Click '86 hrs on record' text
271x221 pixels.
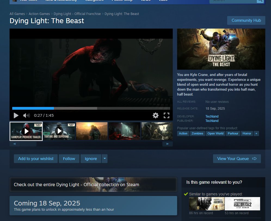pos(201,213)
